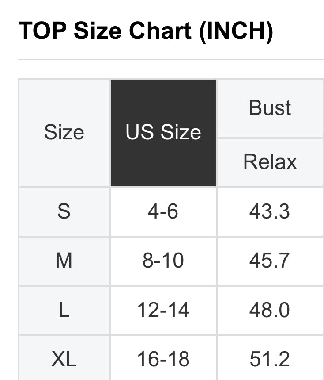This screenshot has height=380, width=324.
Task: Select size S row label
Action: (64, 211)
